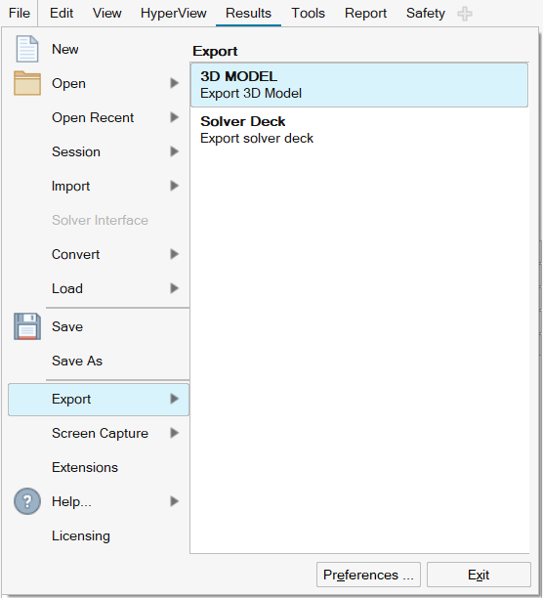Click the Open folder icon
This screenshot has width=543, height=598.
27,83
